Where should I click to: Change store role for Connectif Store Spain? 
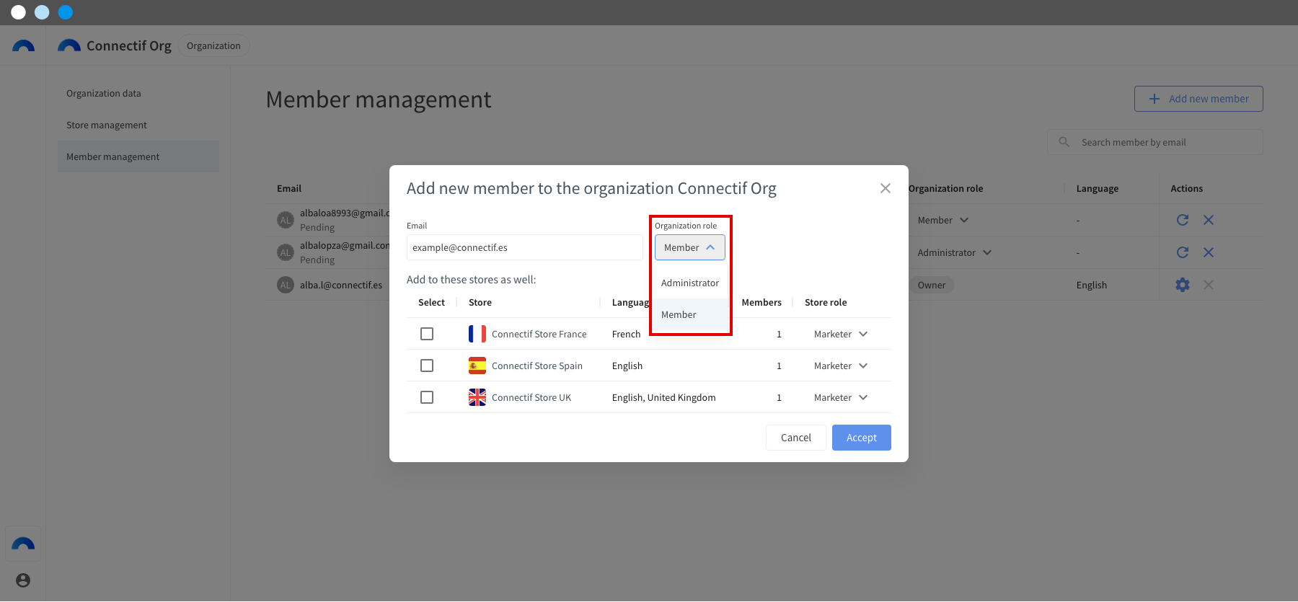pos(841,366)
